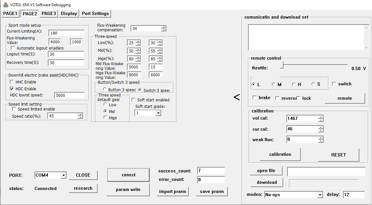Image resolution: width=372 pixels, height=205 pixels.
Task: Click the VOTOL app icon in title bar
Action: [5, 5]
